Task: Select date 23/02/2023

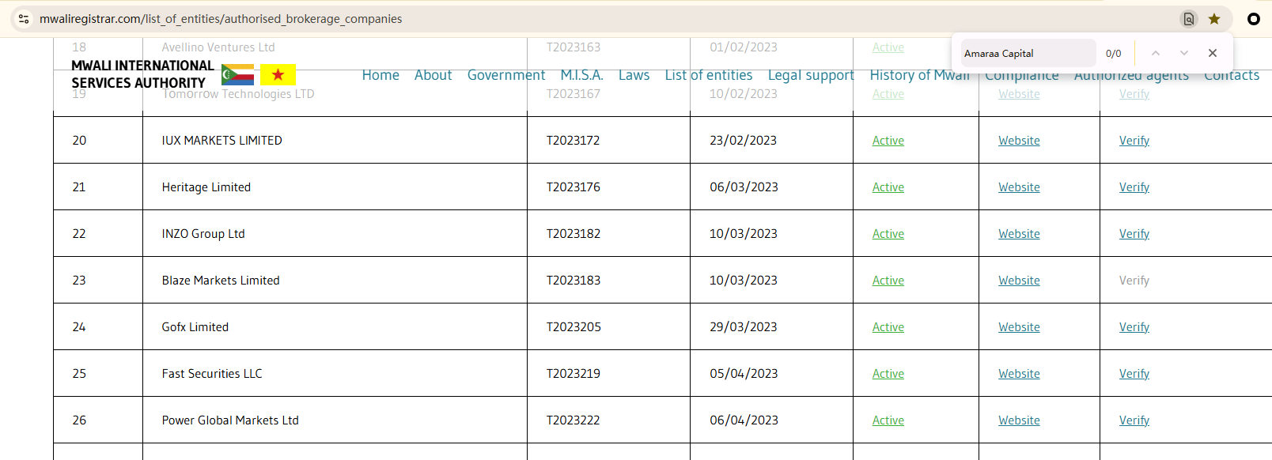Action: coord(743,141)
